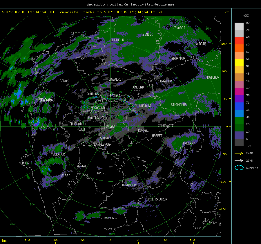Click the 2019/08/02 19:04:54 UTC timestamp text
261x244 pixels.
(26, 12)
